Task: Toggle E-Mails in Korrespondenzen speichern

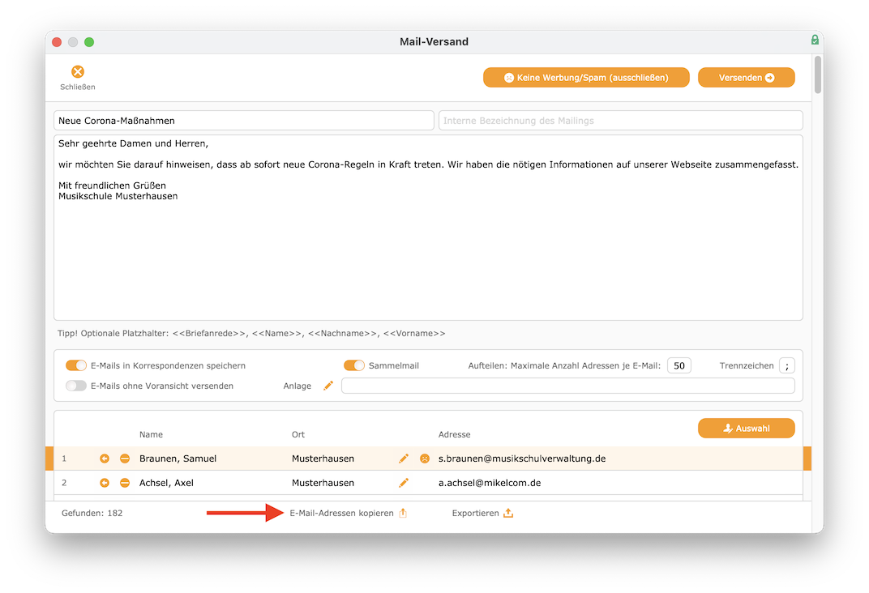Action: [x=76, y=365]
